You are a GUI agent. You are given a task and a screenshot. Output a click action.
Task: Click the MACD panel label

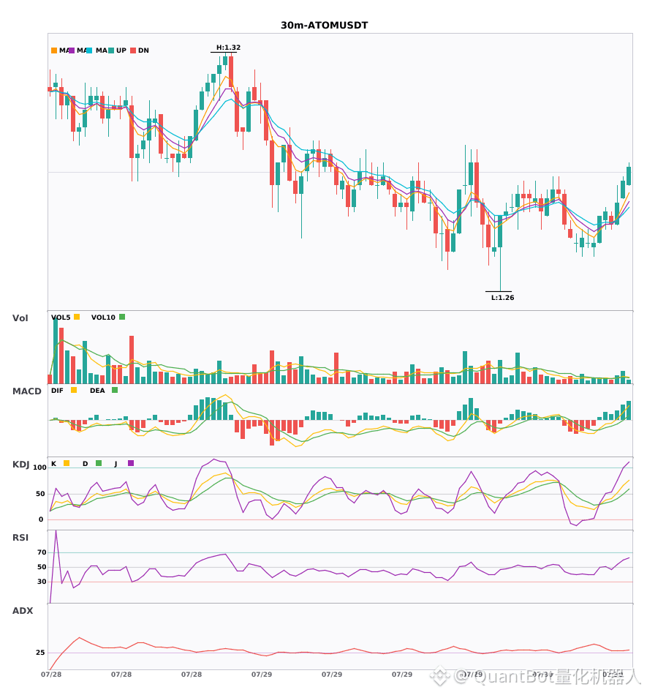point(26,391)
